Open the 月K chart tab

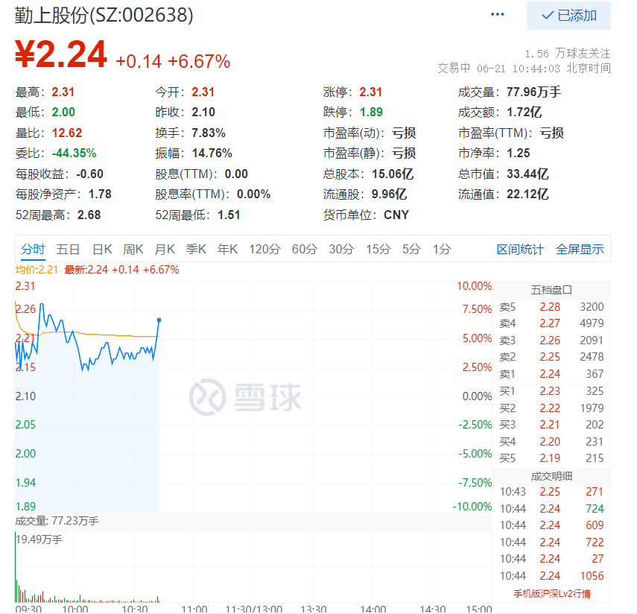click(x=165, y=249)
